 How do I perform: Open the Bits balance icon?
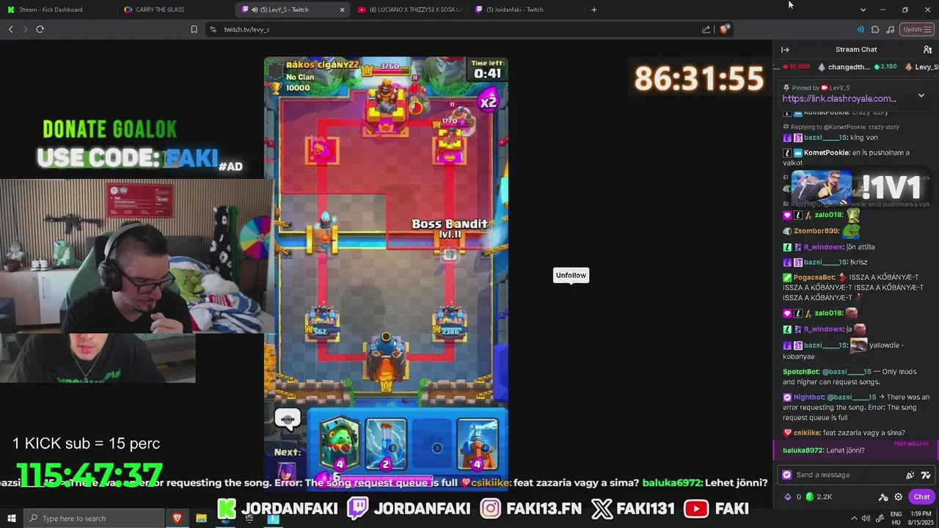click(x=789, y=496)
